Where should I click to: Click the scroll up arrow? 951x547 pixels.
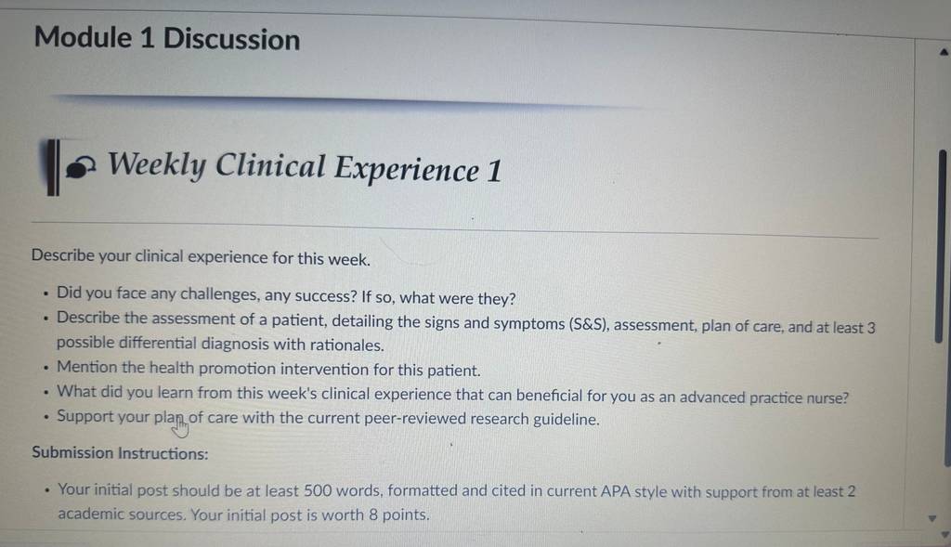tap(944, 52)
